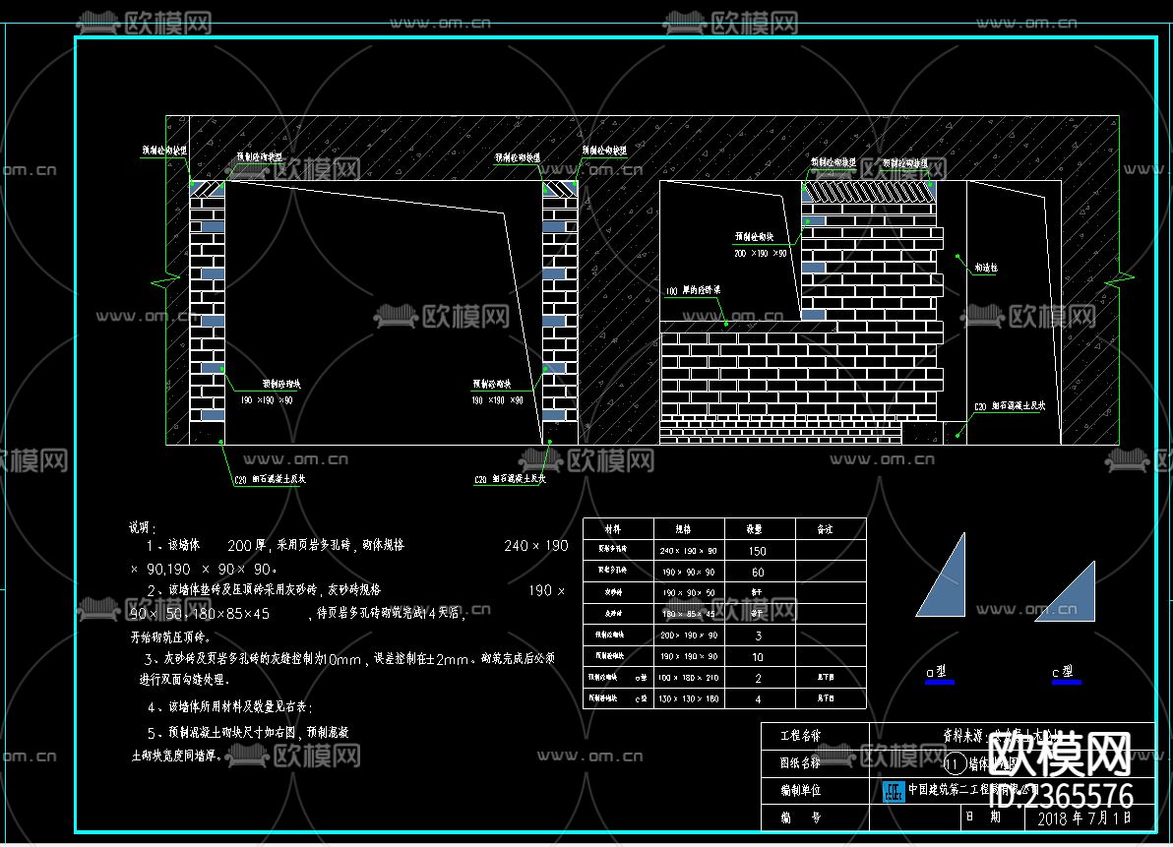Select the 数量 table header

point(754,529)
